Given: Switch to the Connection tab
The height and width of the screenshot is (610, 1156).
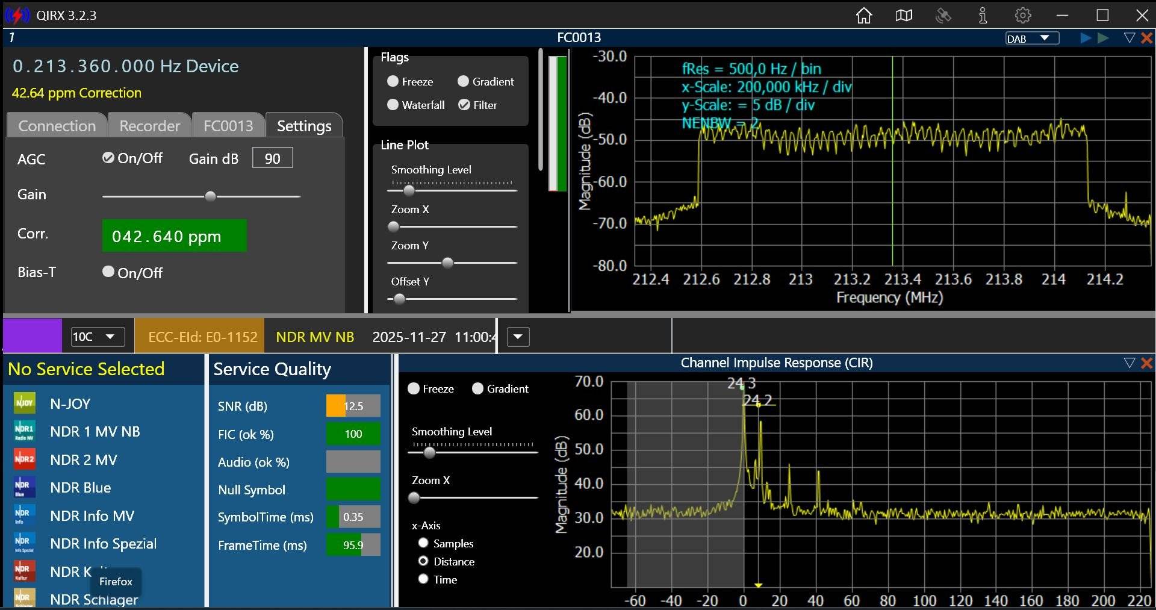Looking at the screenshot, I should (x=57, y=126).
